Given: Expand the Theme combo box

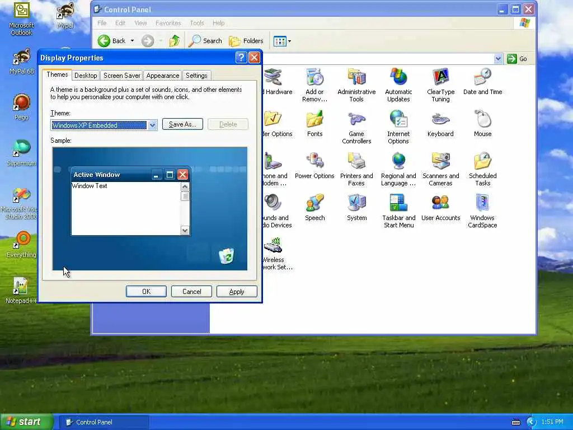Looking at the screenshot, I should point(152,125).
